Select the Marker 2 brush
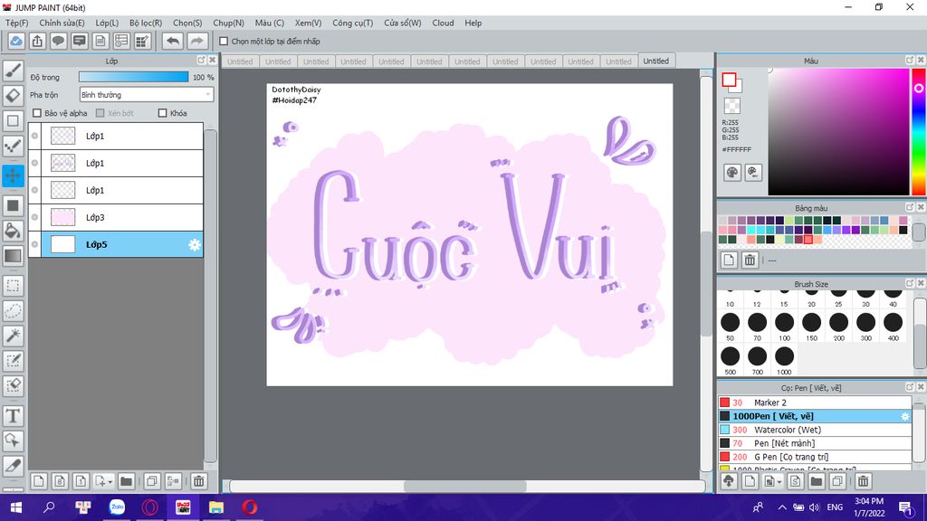Viewport: 927px width, 521px height. tap(815, 403)
